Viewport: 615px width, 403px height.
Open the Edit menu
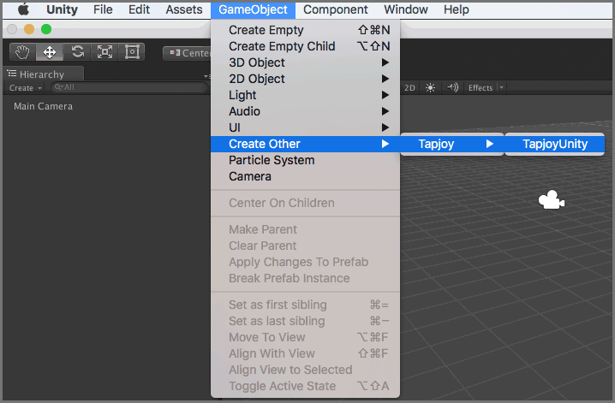click(139, 9)
